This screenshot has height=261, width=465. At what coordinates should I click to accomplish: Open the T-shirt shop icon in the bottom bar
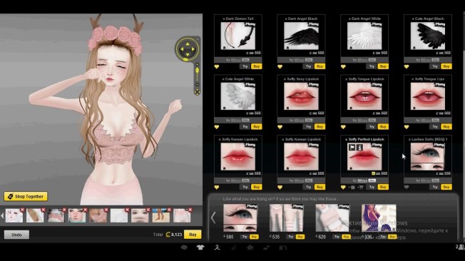pyautogui.click(x=200, y=247)
